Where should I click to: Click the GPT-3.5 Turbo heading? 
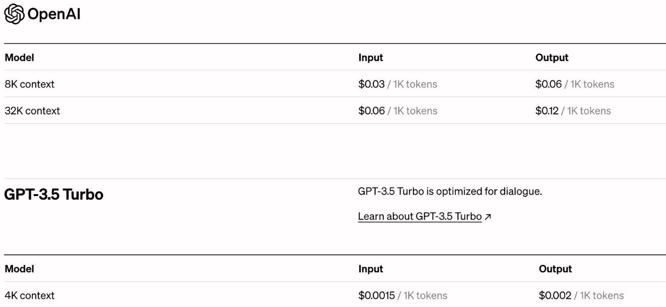(53, 193)
